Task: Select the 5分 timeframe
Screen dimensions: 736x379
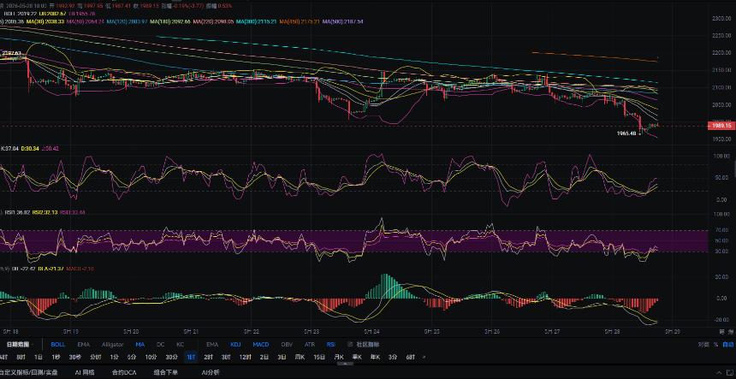Action: coord(132,357)
